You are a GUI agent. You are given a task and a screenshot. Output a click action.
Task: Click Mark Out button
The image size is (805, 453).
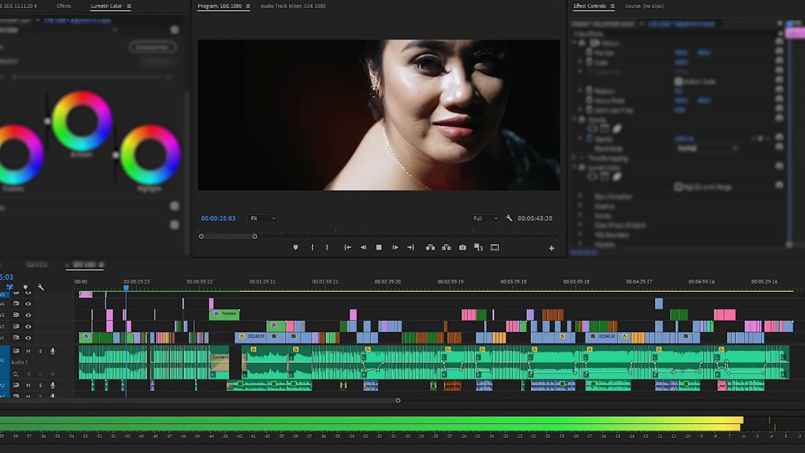[x=326, y=247]
